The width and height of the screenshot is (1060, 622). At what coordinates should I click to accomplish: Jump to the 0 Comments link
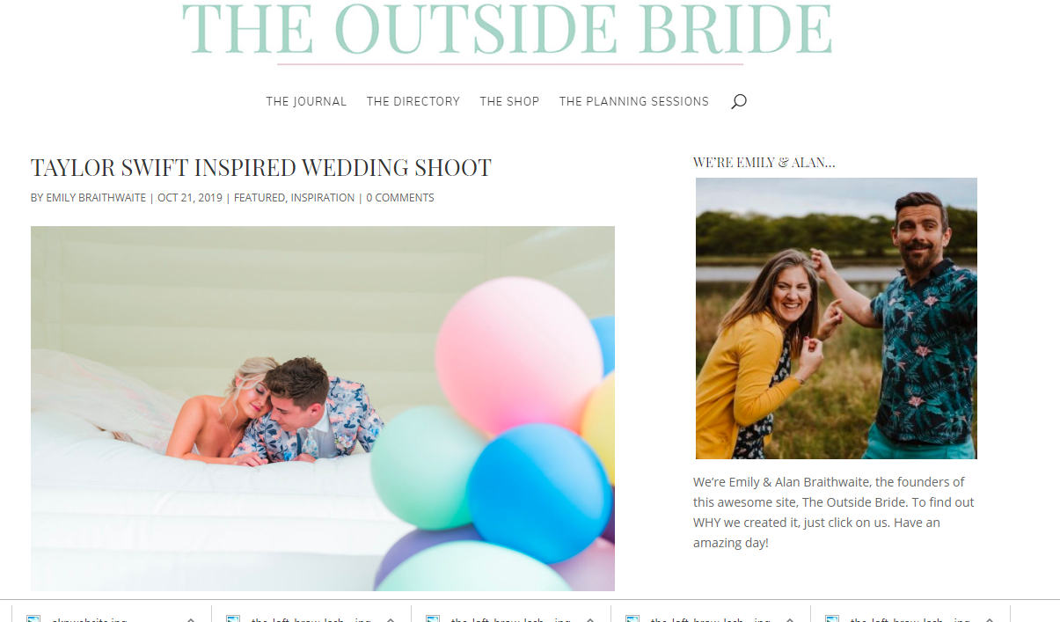tap(400, 198)
